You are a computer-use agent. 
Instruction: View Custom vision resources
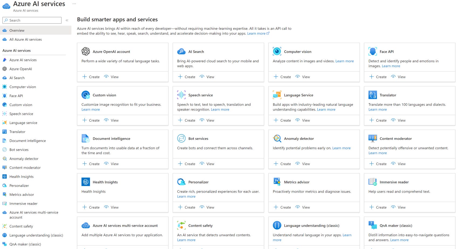pos(111,120)
